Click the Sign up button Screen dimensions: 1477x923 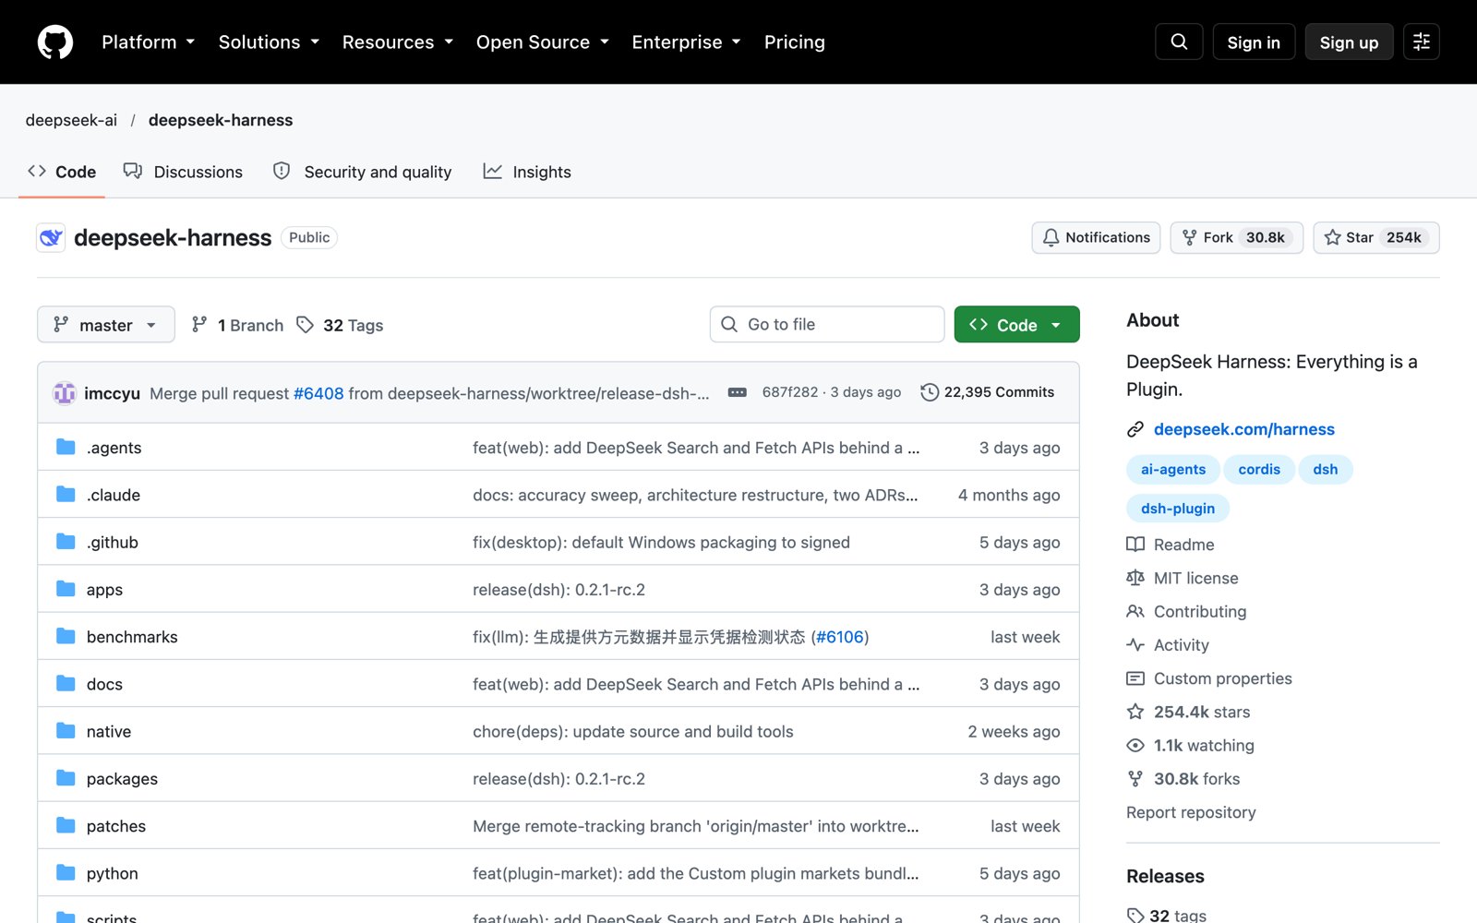click(1349, 42)
